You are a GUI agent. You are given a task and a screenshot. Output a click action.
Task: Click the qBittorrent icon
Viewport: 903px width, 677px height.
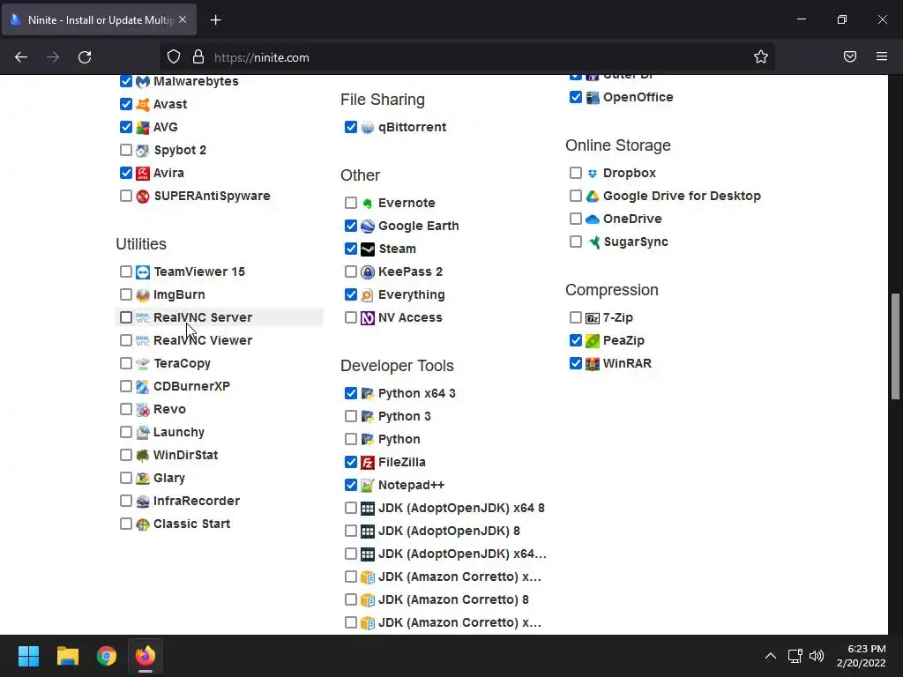tap(368, 127)
